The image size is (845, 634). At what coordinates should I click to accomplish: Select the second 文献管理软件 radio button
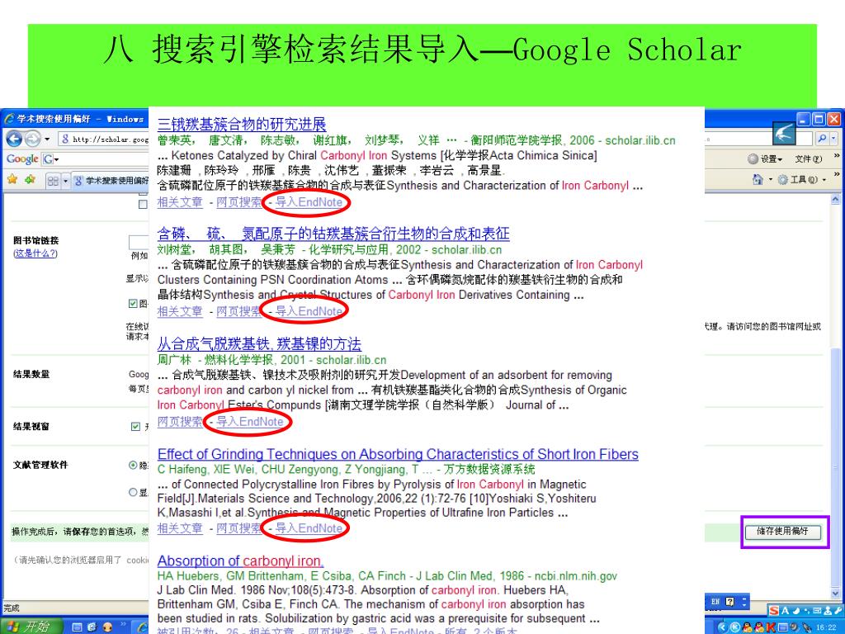point(133,492)
